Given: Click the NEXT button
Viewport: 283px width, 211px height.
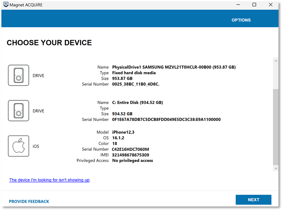Looking at the screenshot, I should tap(253, 200).
